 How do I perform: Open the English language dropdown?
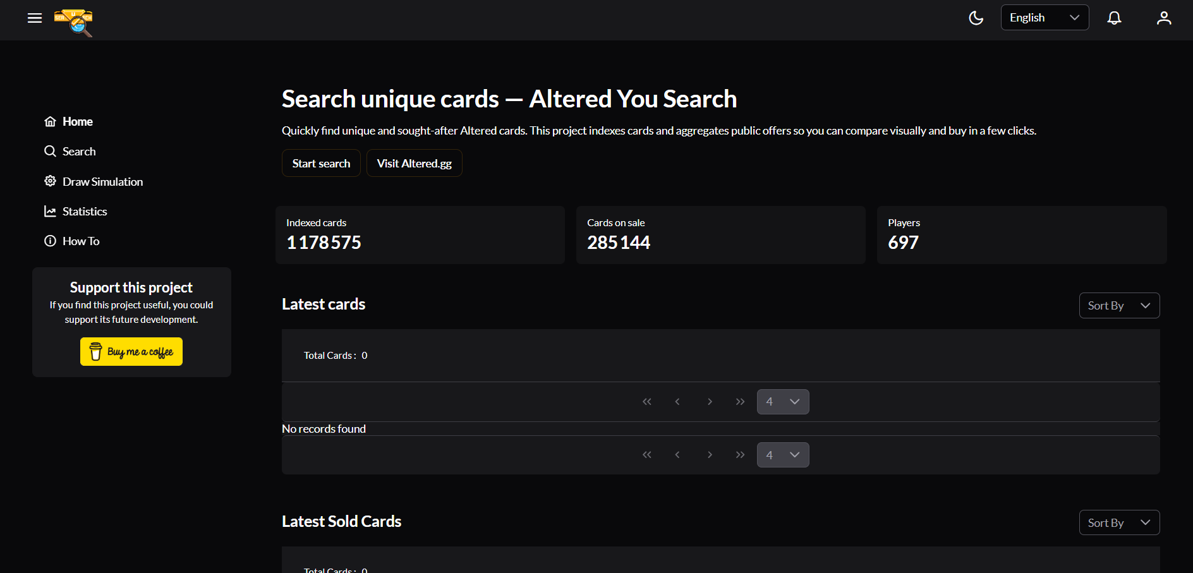[1045, 18]
